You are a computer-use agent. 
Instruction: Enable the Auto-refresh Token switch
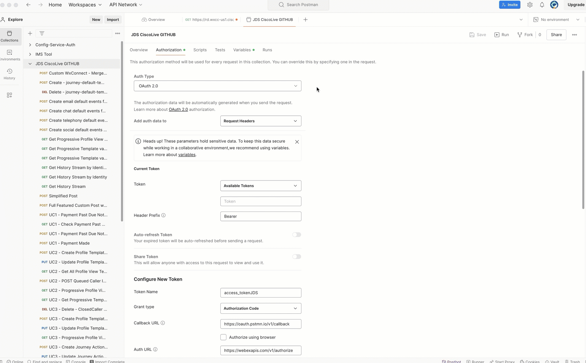pyautogui.click(x=296, y=235)
